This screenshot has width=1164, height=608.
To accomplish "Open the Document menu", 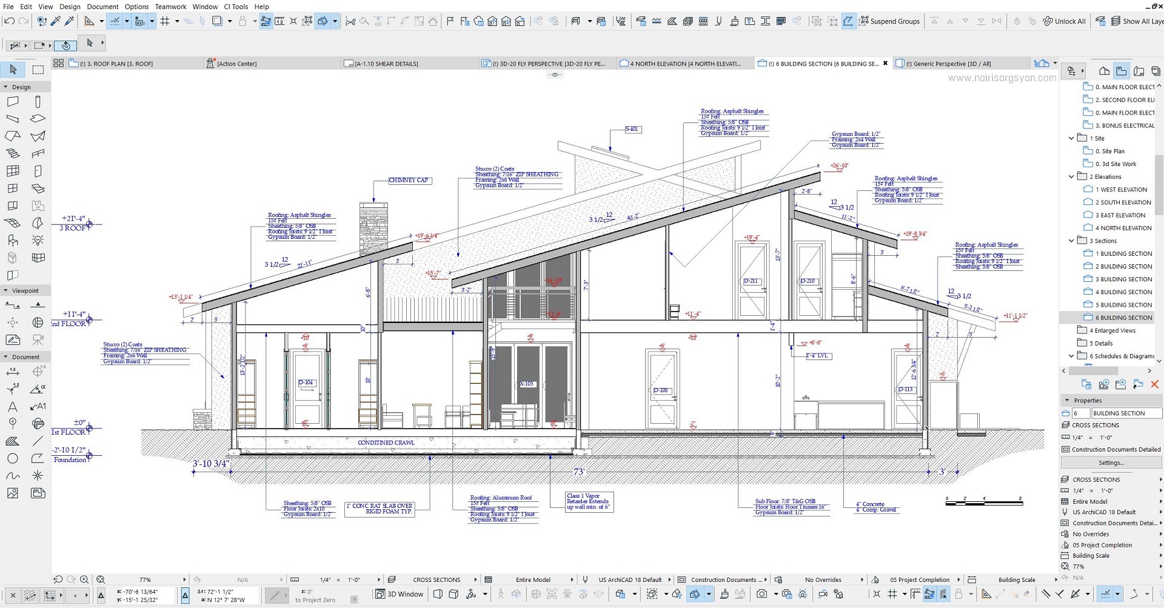I will click(102, 7).
